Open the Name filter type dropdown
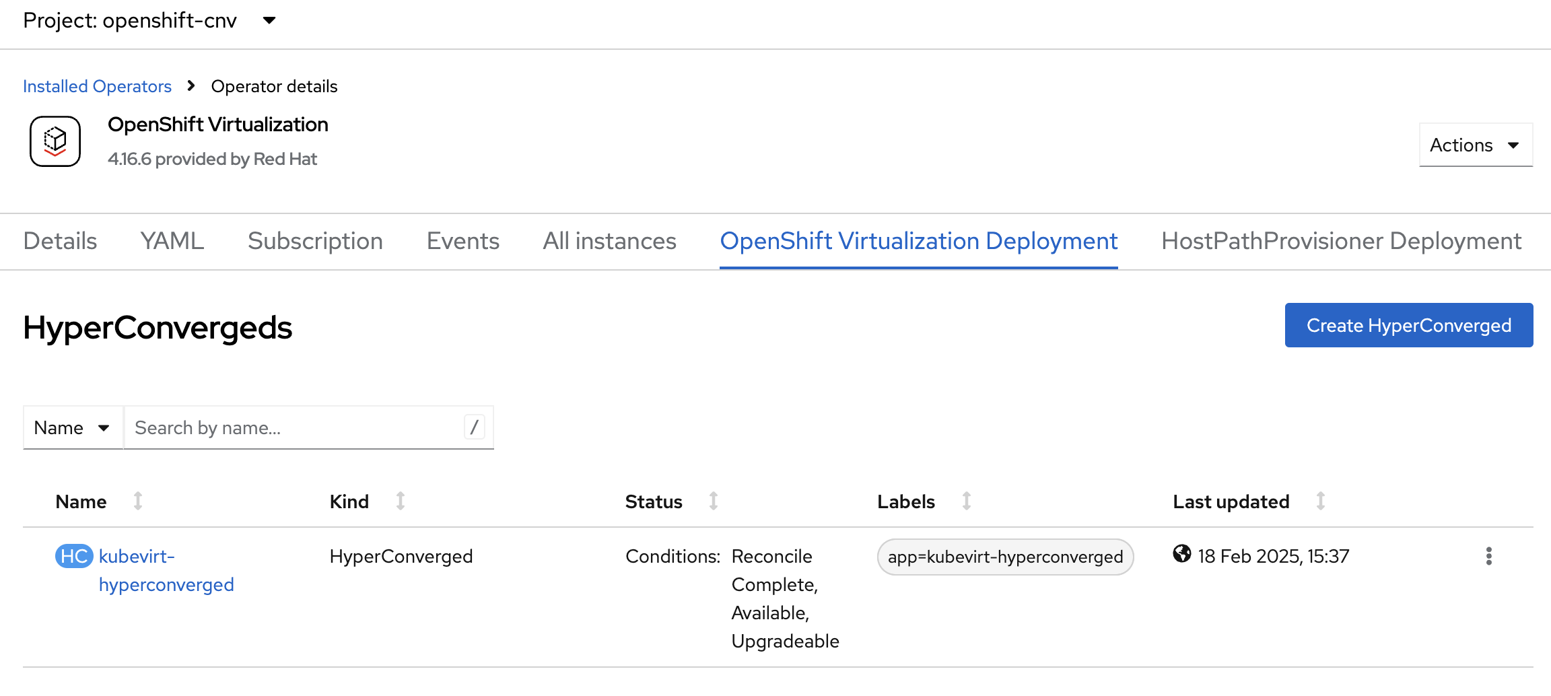 (x=73, y=427)
